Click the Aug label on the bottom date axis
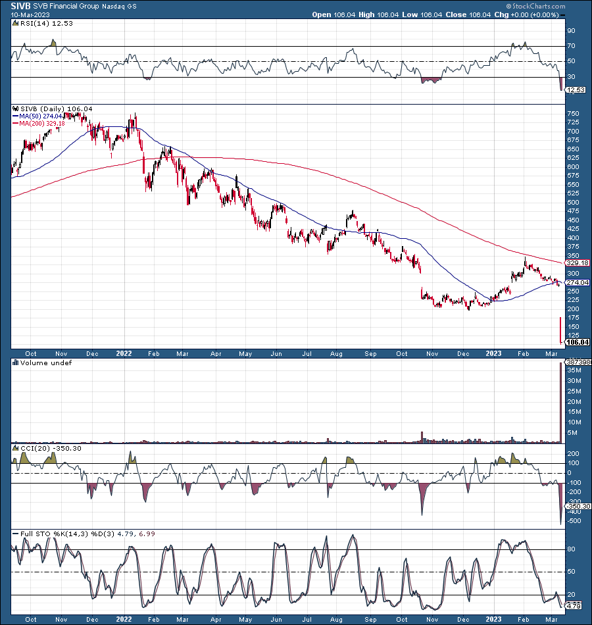This screenshot has width=592, height=625. [x=336, y=619]
